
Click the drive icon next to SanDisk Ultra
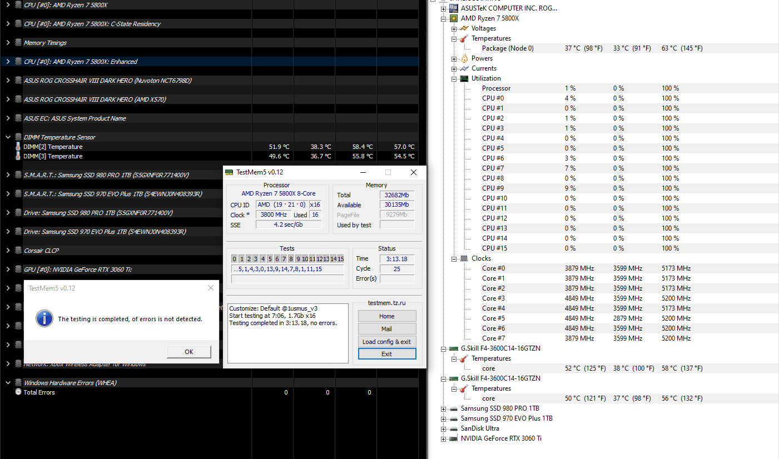(454, 428)
